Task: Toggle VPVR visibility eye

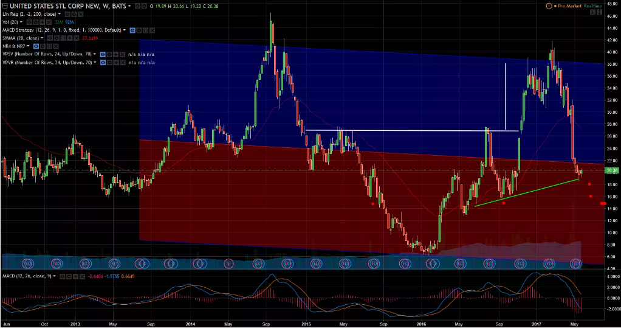Action: [103, 63]
